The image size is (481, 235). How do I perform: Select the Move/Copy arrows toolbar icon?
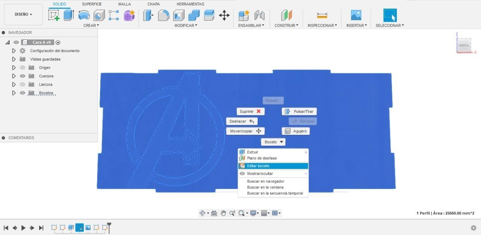click(224, 15)
